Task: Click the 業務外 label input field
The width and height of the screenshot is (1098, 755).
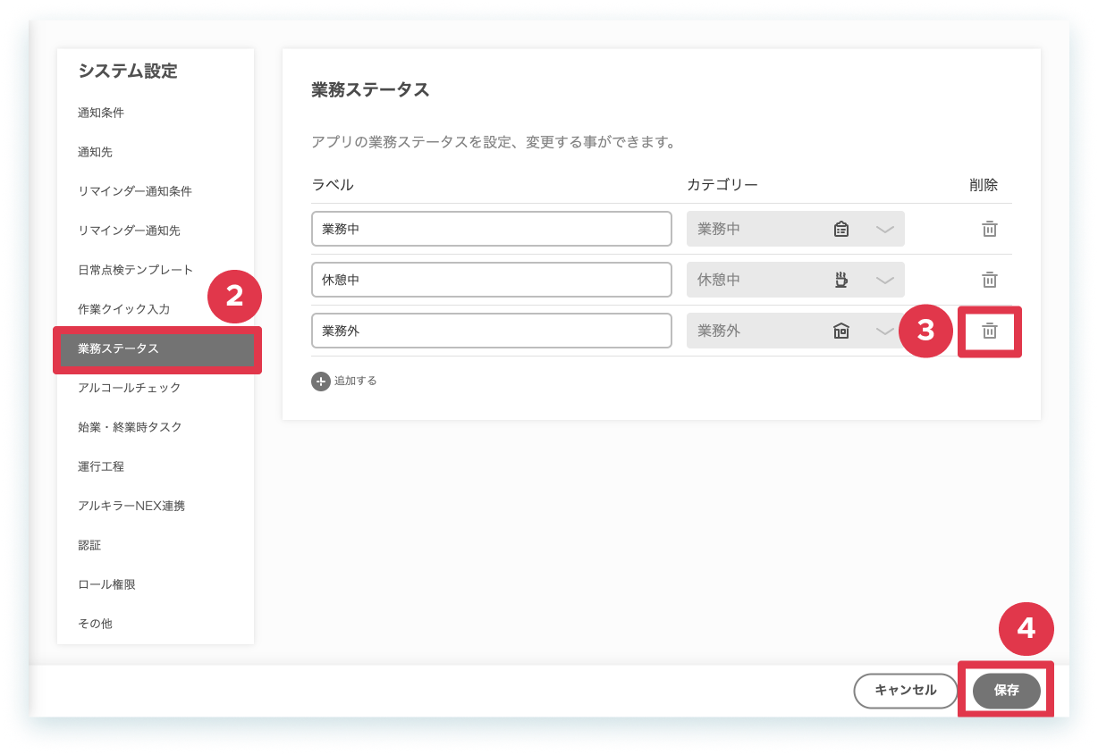Action: 492,331
